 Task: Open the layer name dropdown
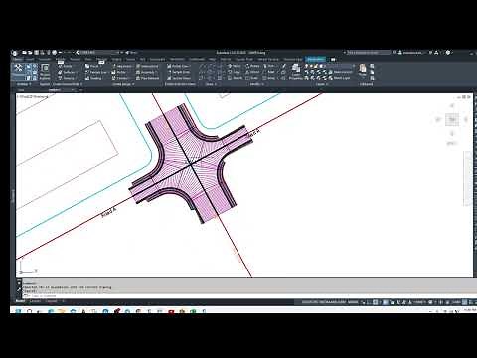click(340, 66)
